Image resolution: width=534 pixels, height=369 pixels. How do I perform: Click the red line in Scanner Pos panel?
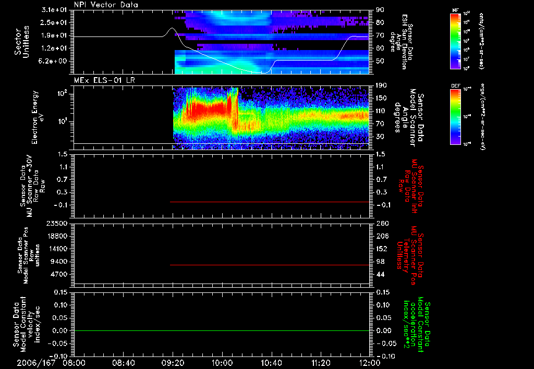click(x=270, y=265)
